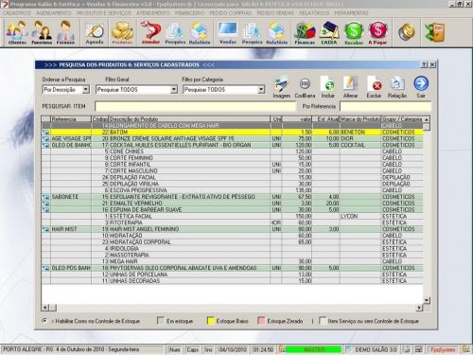
Task: Click the table's vertical scrollbar down arrow
Action: coord(427,300)
